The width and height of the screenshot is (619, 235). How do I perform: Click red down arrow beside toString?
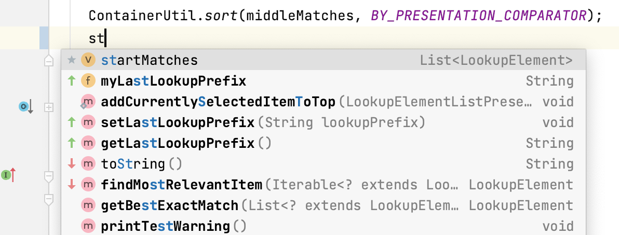72,163
